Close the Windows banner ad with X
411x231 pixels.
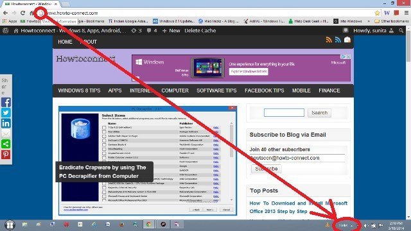[348, 57]
